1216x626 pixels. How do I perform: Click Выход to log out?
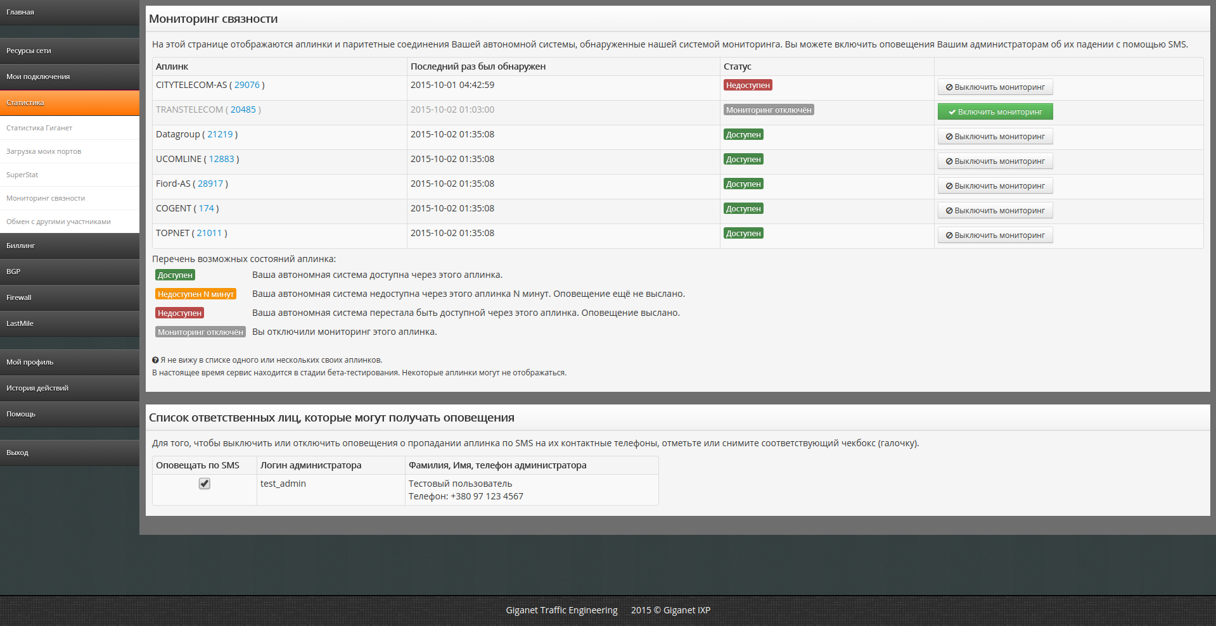70,453
